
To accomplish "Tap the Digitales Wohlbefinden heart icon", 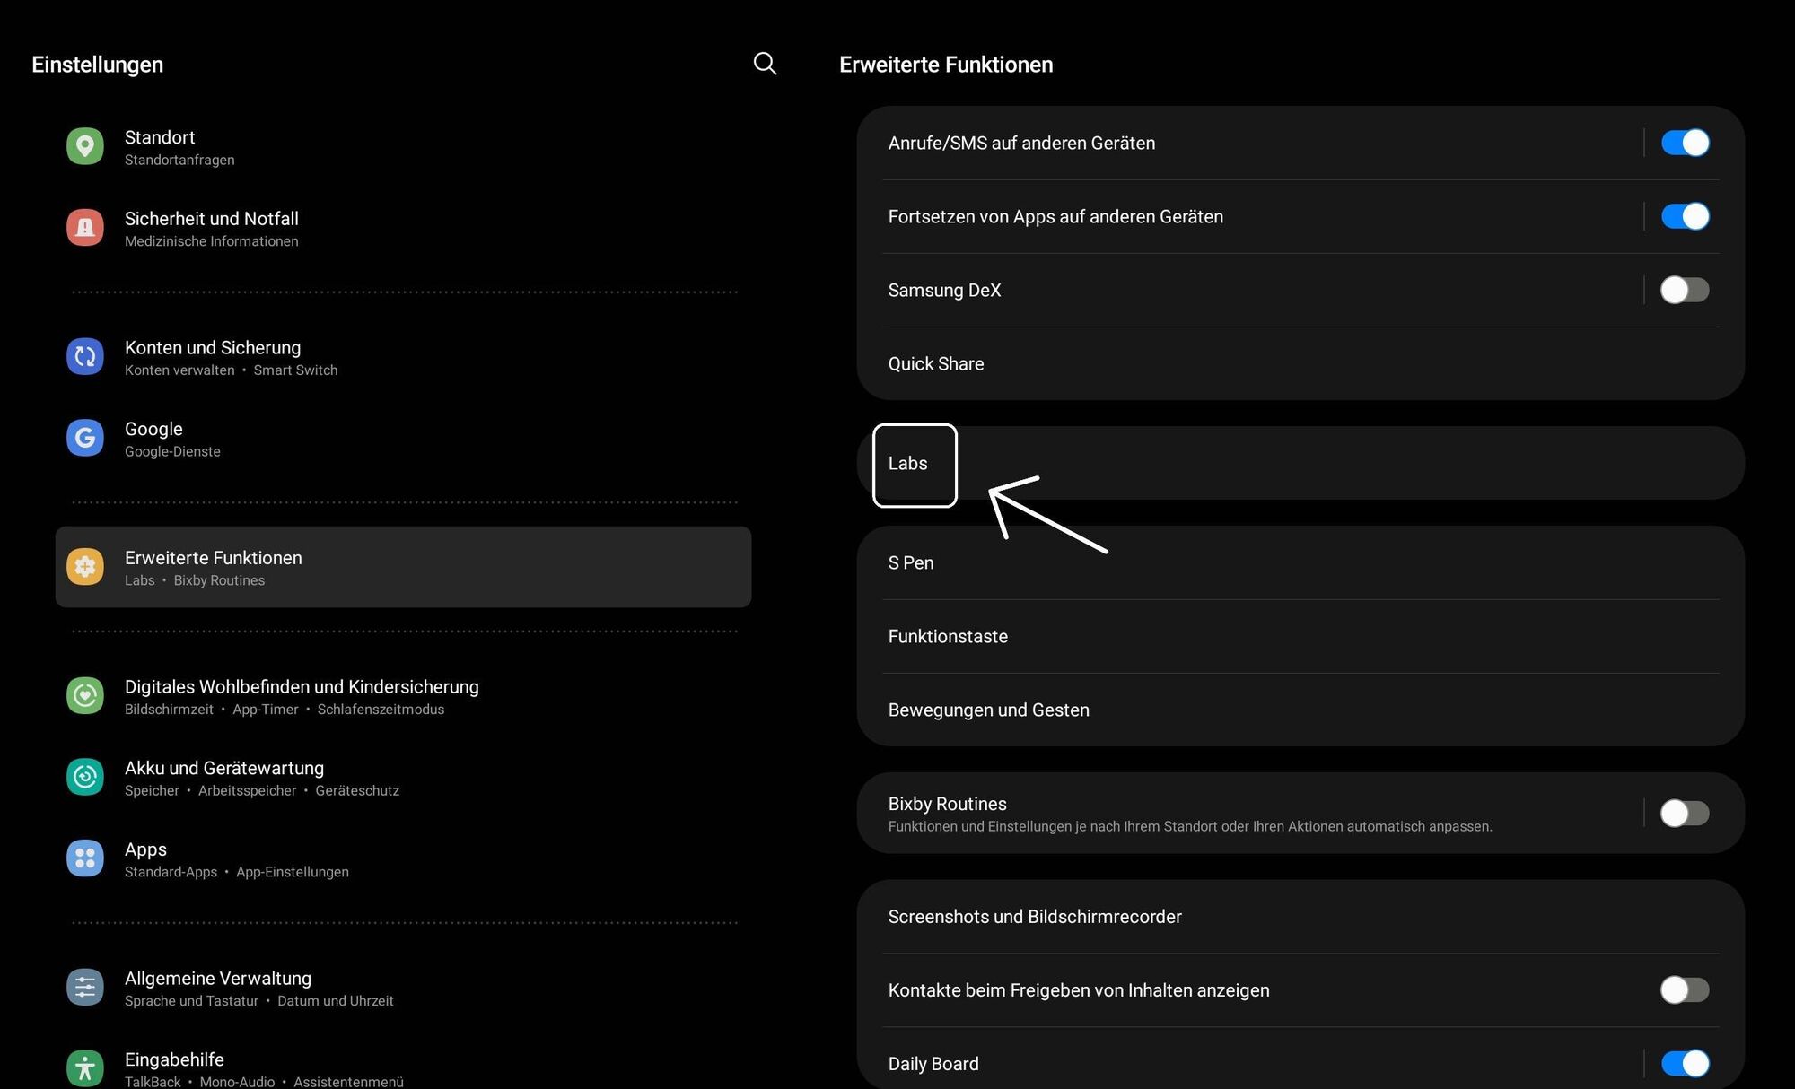I will point(85,696).
